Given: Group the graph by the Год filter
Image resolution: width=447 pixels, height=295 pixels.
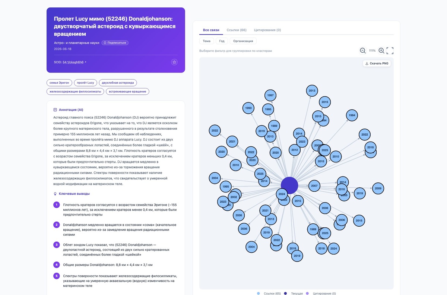Looking at the screenshot, I should click(x=222, y=41).
